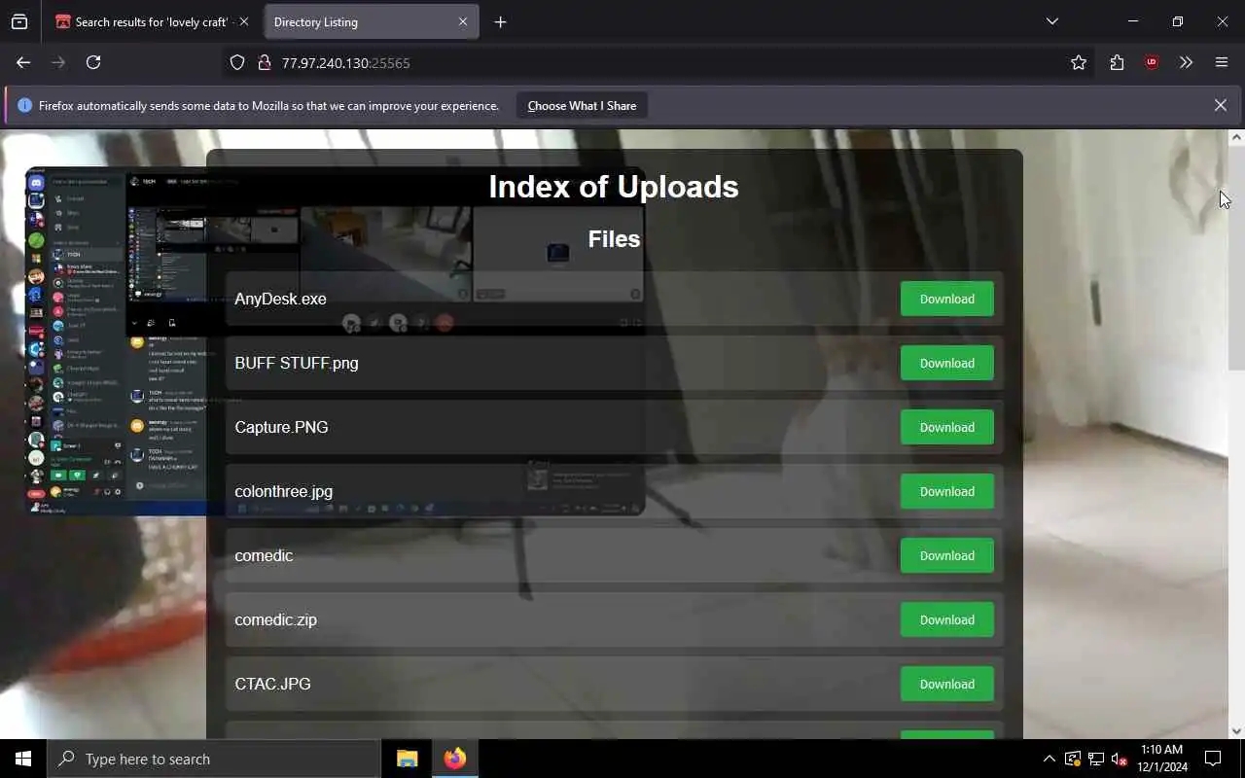Reload the current page

tap(93, 62)
